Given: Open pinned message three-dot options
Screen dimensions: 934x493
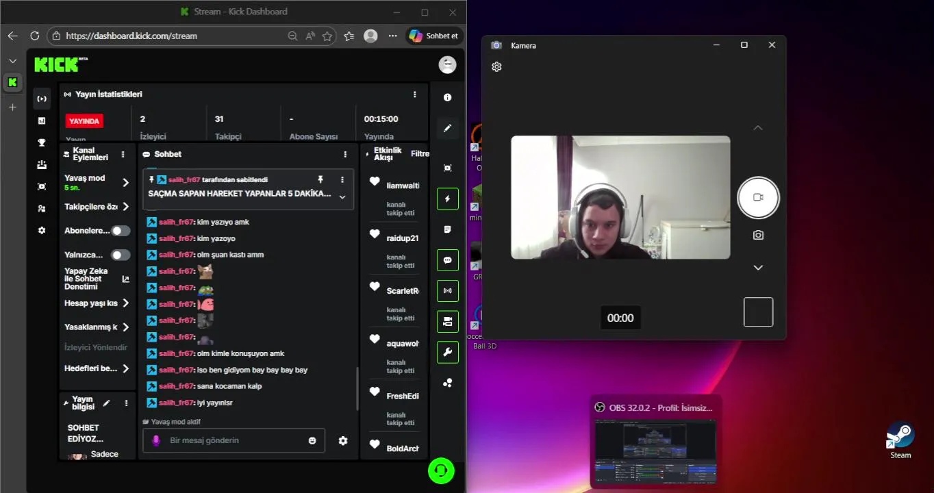Looking at the screenshot, I should pos(342,179).
